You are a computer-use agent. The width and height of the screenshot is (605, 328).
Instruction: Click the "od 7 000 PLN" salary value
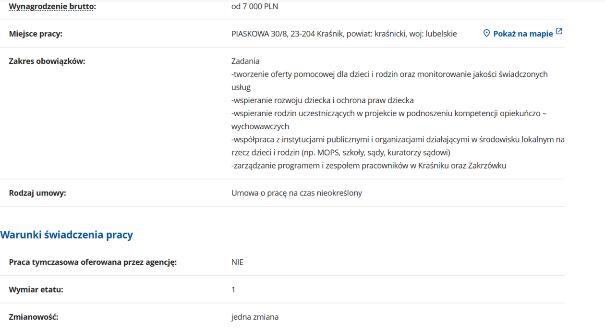254,7
